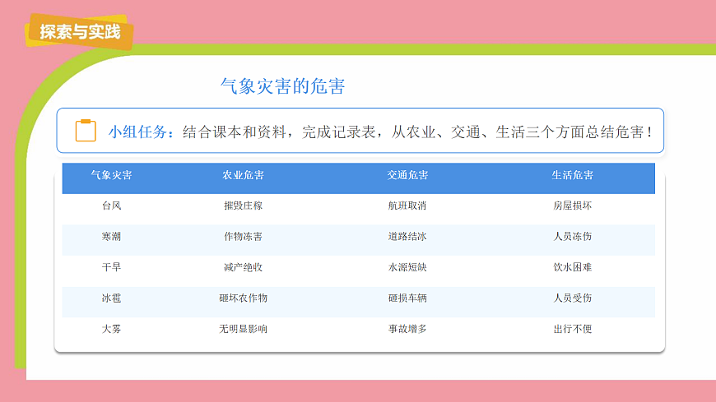Click the 寒潮 row label cell
Image resolution: width=716 pixels, height=402 pixels.
click(111, 237)
